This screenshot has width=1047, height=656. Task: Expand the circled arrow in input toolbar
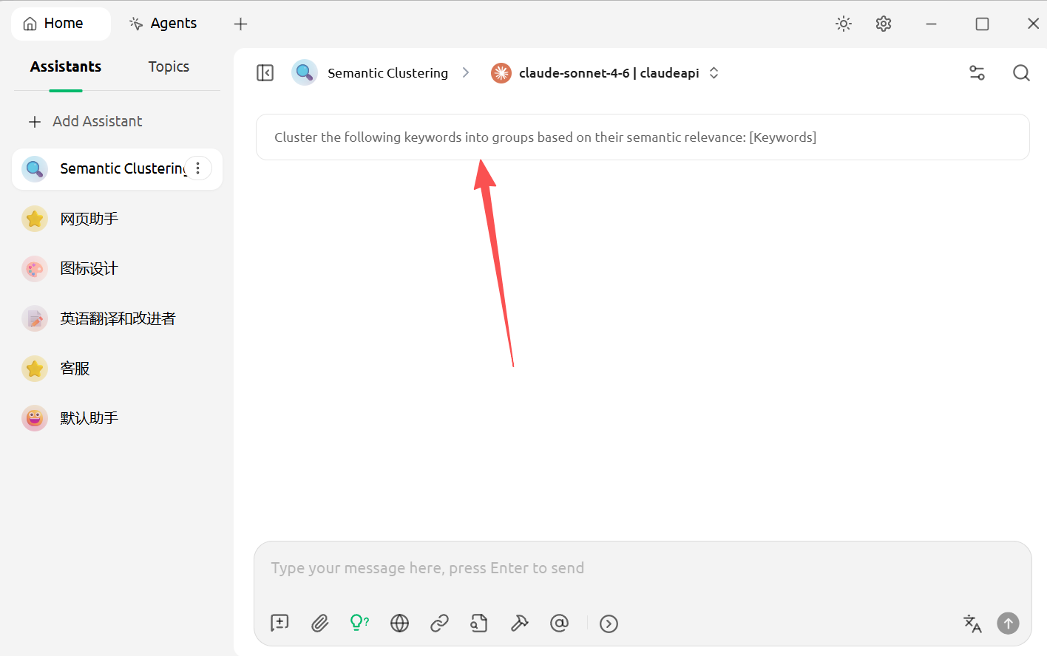coord(609,623)
